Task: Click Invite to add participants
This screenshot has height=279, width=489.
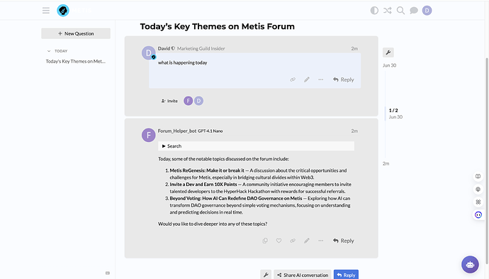Action: pyautogui.click(x=169, y=101)
